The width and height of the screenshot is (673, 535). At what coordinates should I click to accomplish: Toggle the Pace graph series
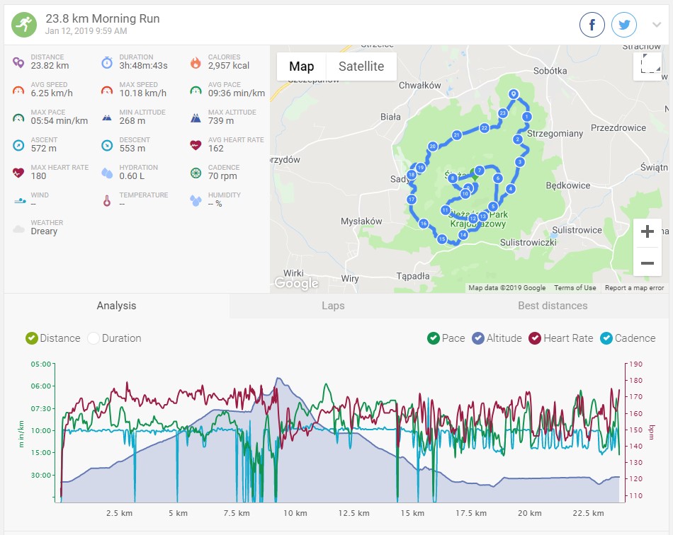pos(433,338)
